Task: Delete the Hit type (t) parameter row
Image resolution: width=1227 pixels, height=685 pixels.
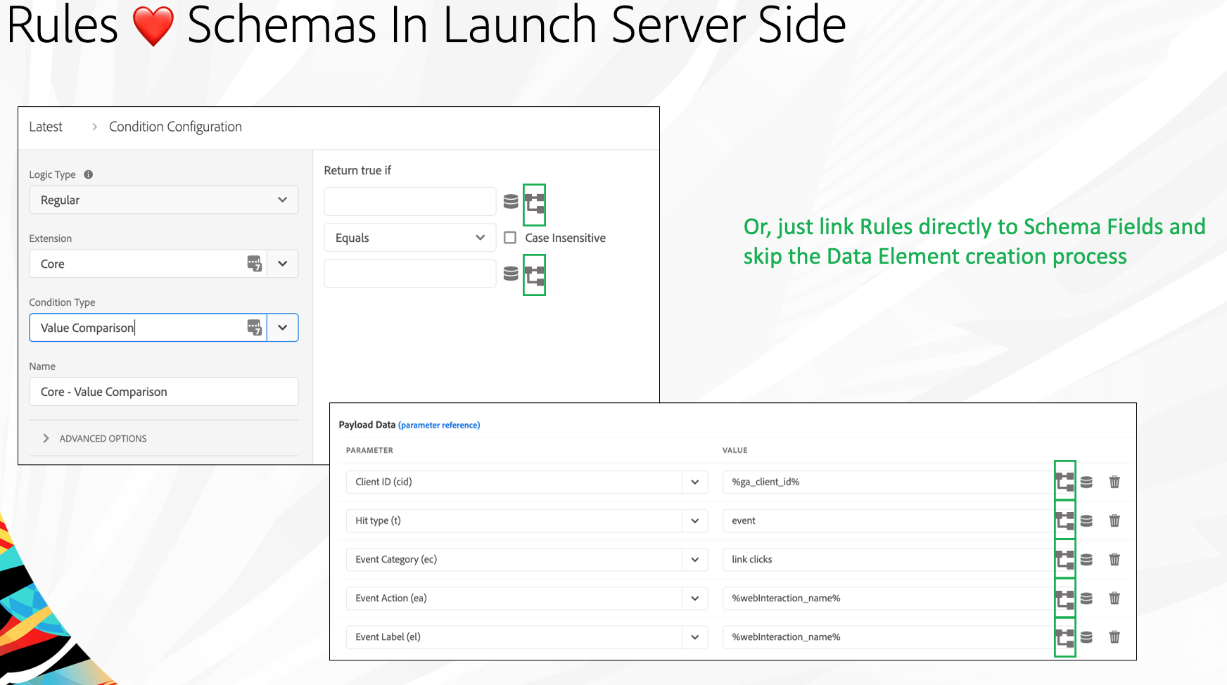Action: click(1114, 520)
